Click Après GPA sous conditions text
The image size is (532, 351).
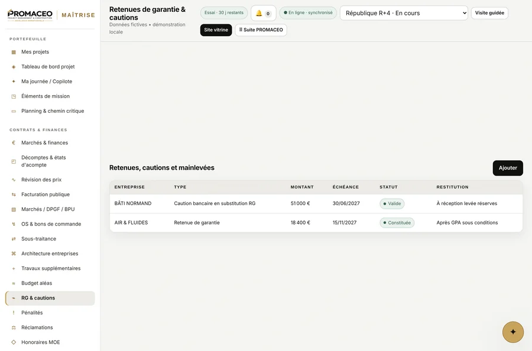point(467,223)
